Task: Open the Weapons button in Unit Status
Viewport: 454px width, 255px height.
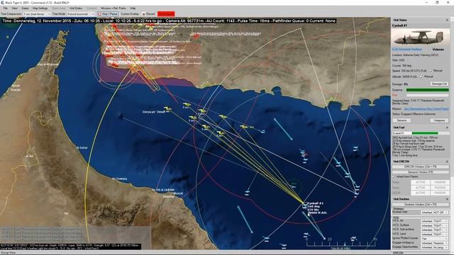Action: pyautogui.click(x=439, y=120)
